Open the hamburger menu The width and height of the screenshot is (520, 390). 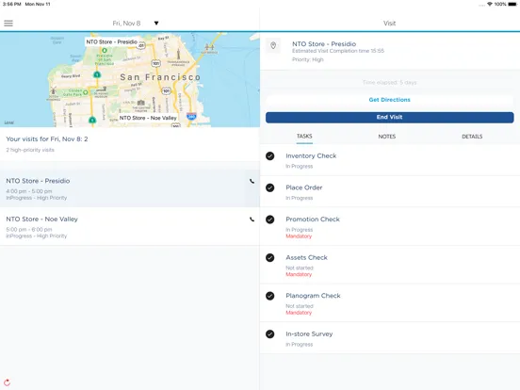pos(8,24)
